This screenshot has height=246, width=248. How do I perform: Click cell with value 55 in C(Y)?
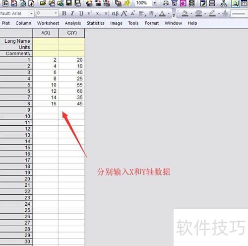click(x=71, y=85)
